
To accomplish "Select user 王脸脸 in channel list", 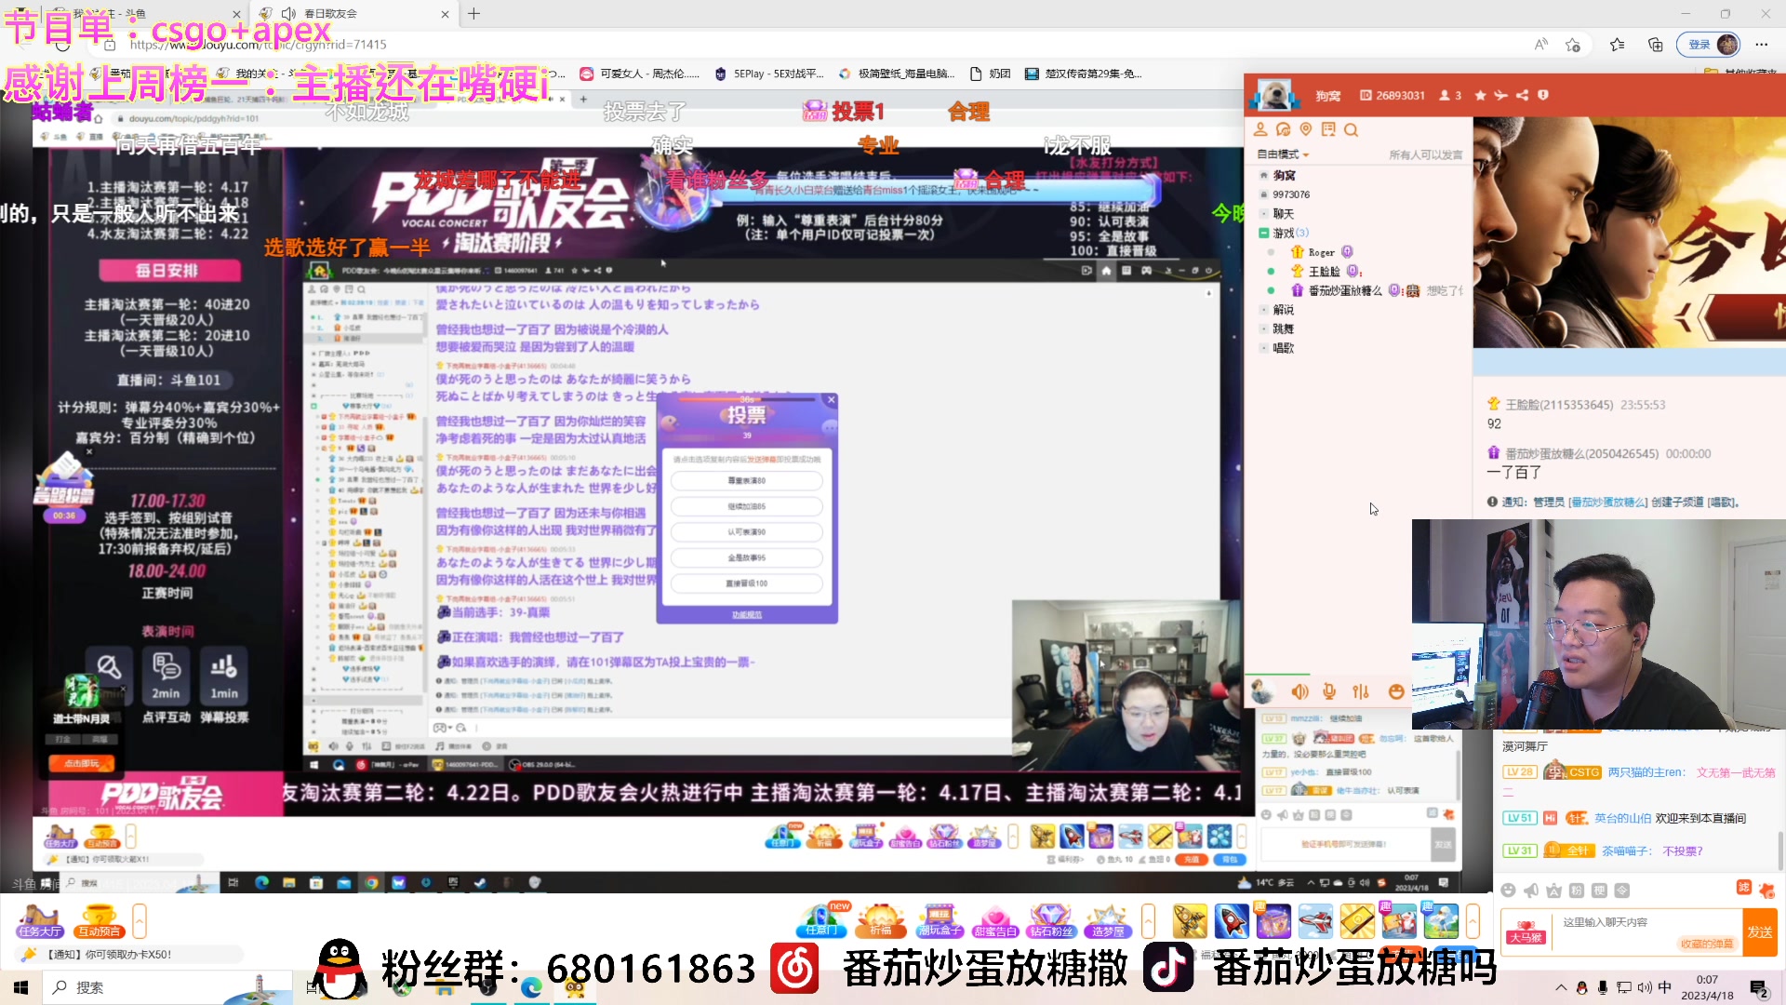I will 1325,272.
